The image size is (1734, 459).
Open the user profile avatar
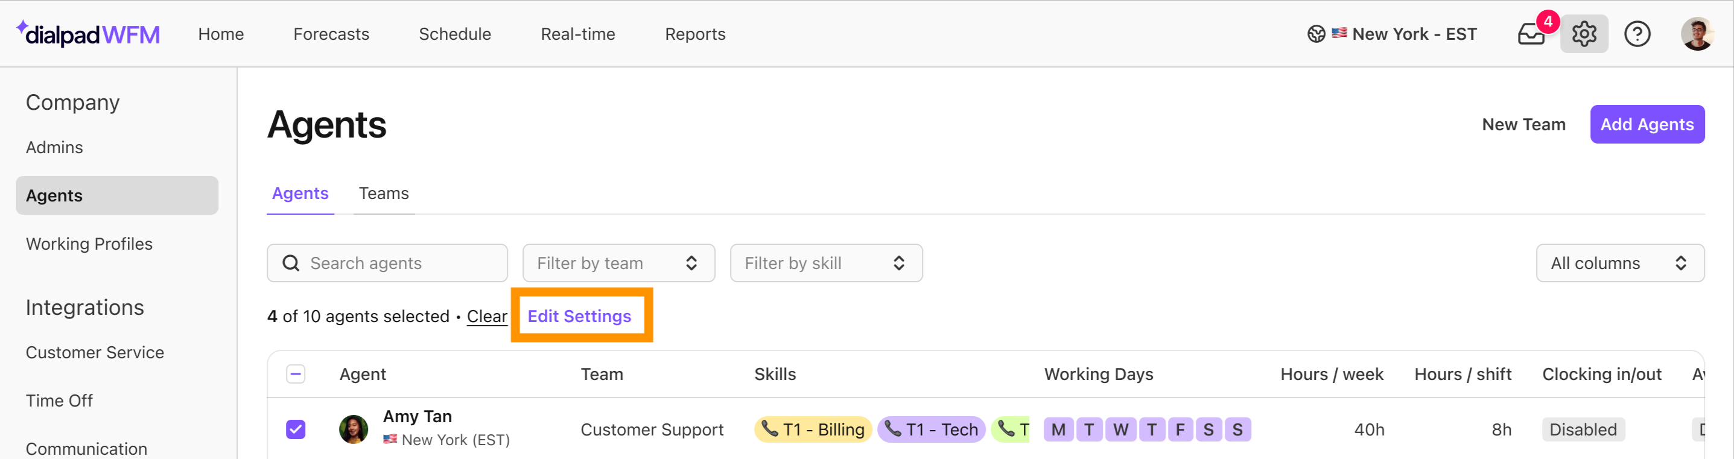(1697, 34)
